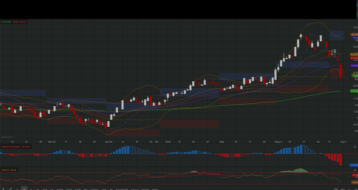Click the tallest red MACD histogram bar
This screenshot has height=190, width=358.
point(341,160)
